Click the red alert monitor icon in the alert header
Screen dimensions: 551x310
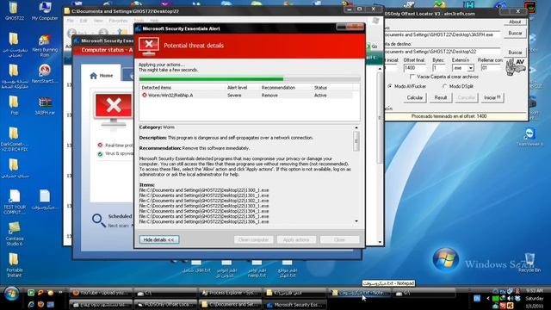(x=149, y=46)
